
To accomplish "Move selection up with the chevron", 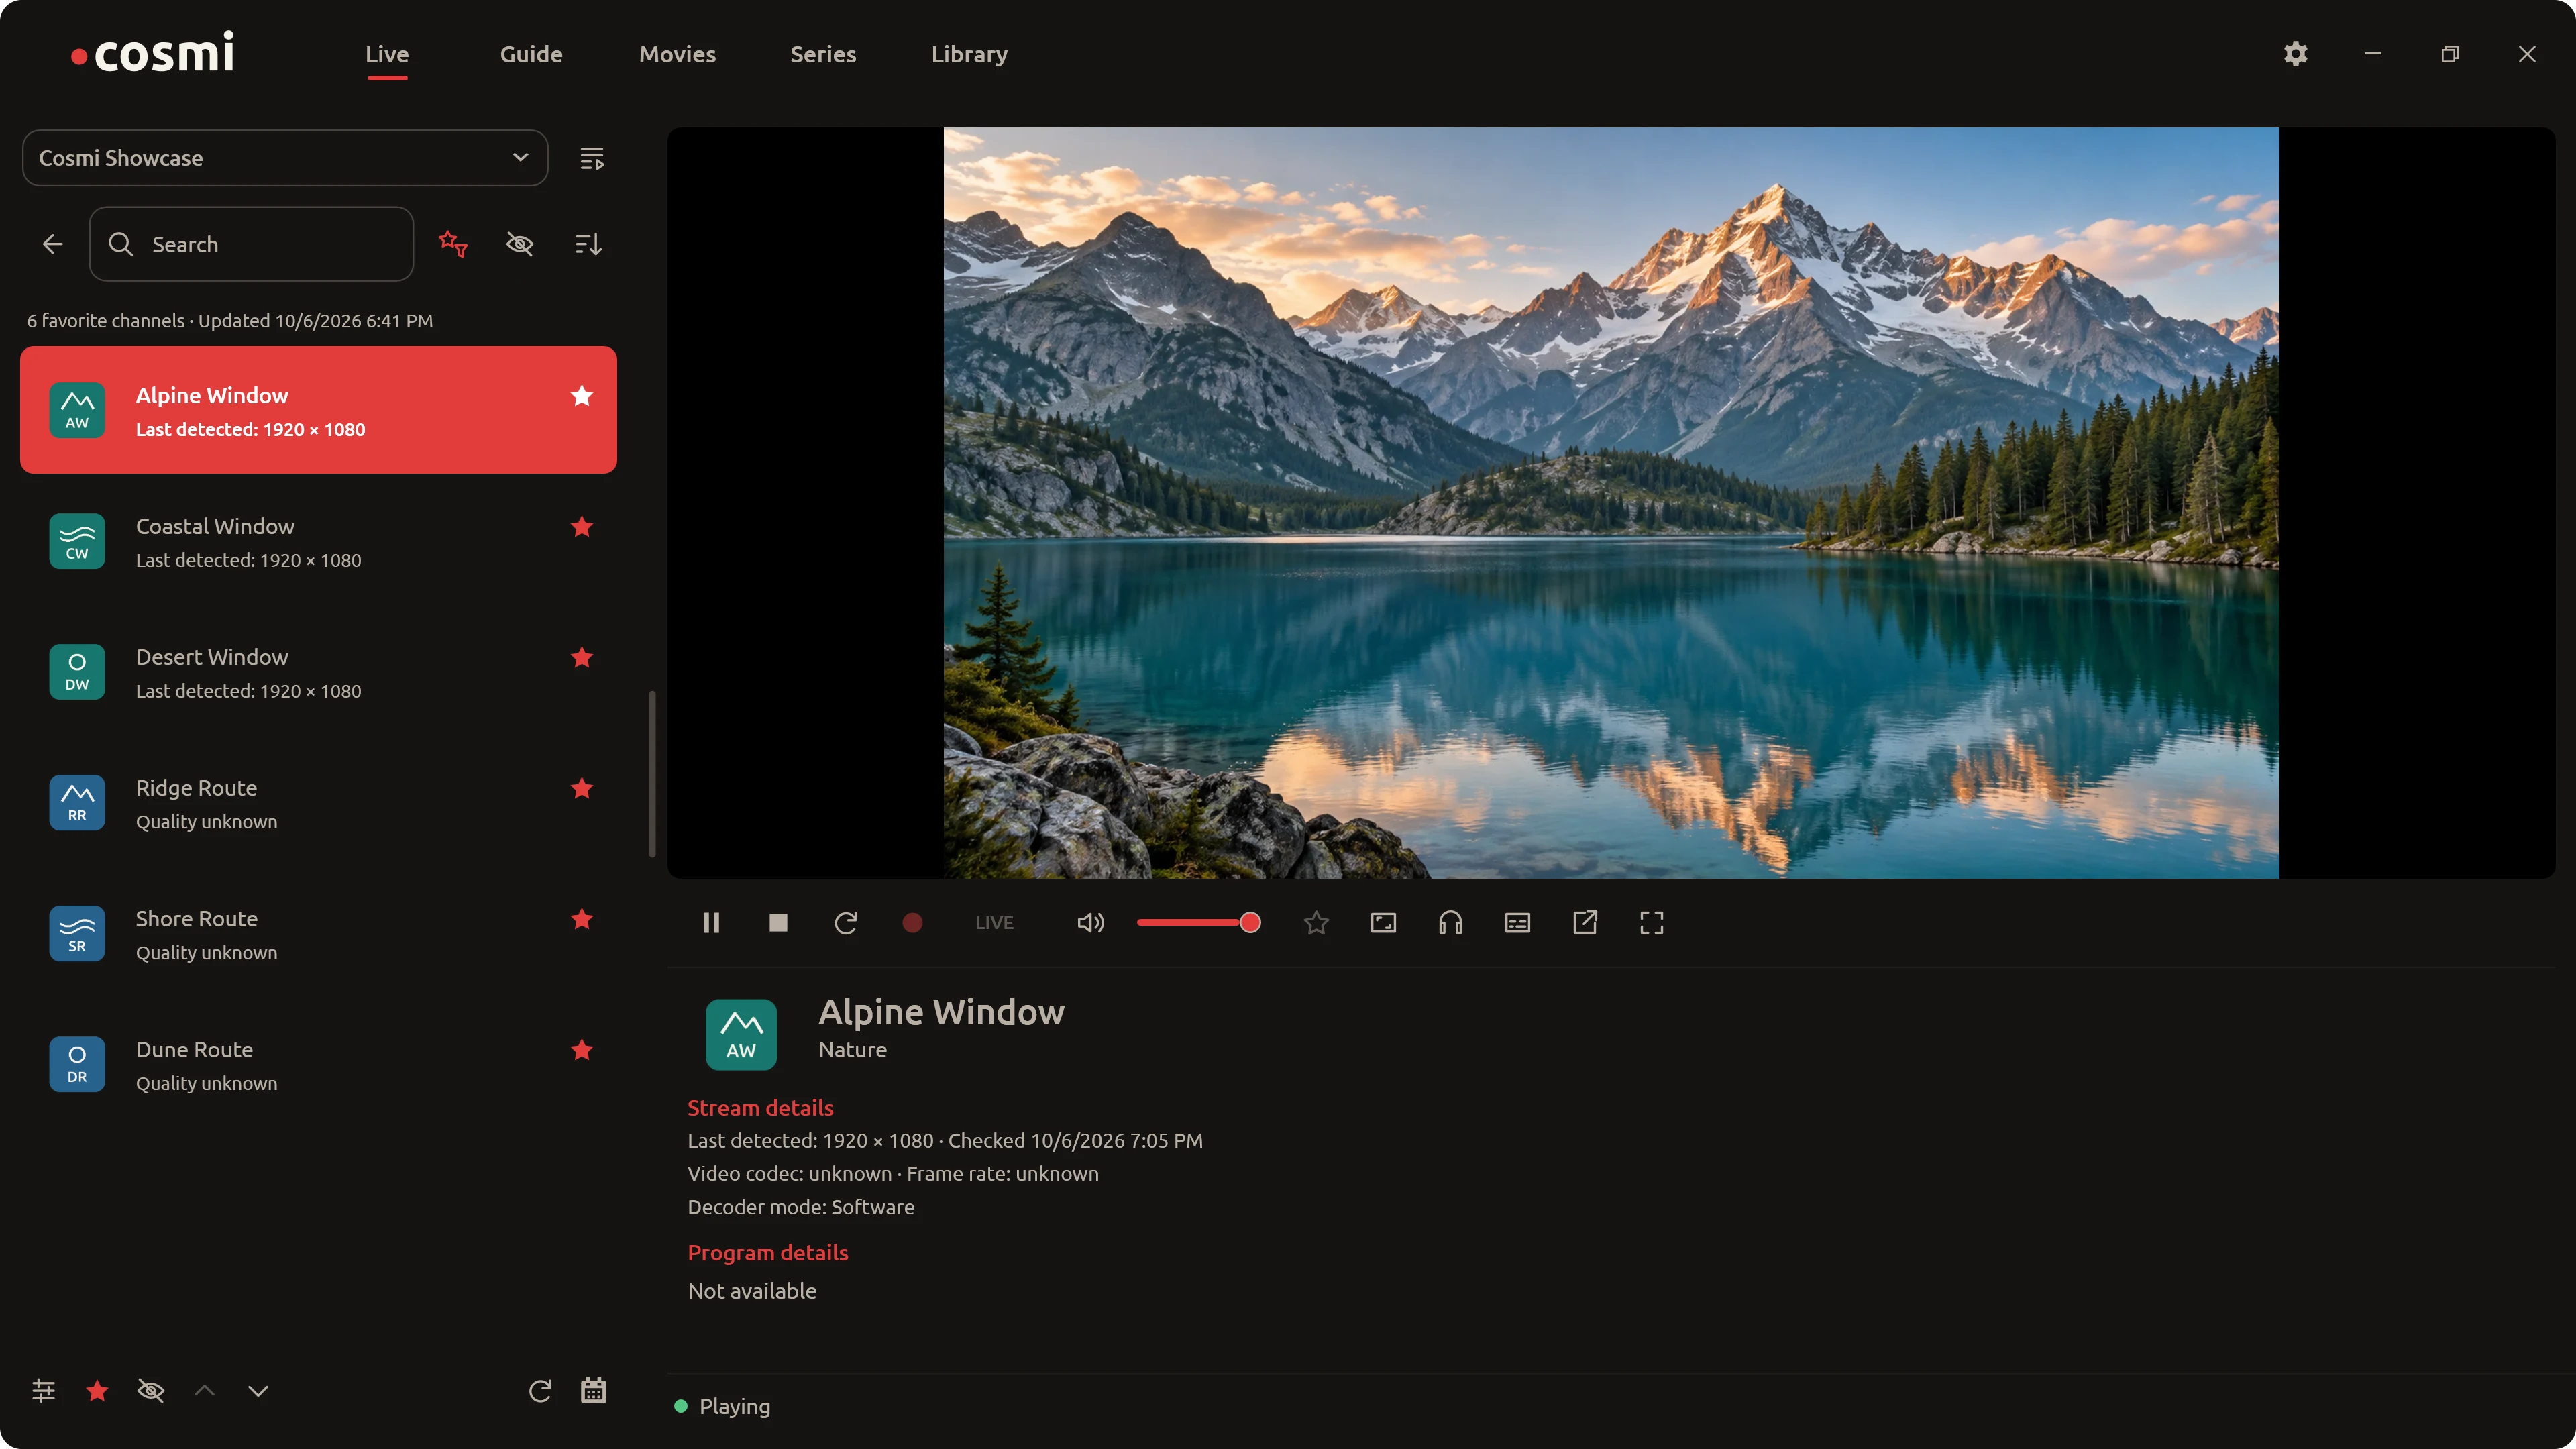I will click(204, 1390).
